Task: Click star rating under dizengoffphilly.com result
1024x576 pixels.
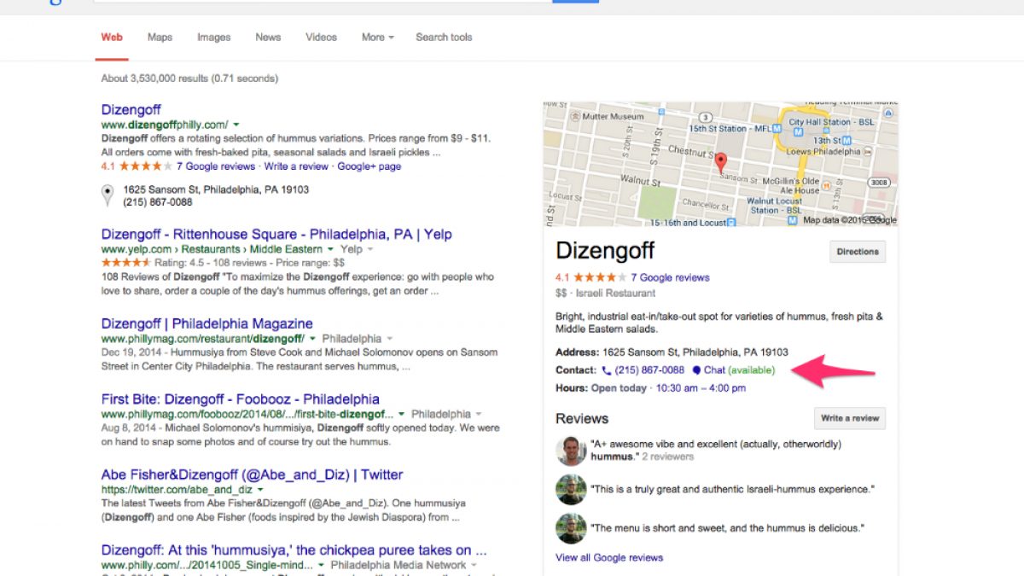Action: tap(146, 166)
